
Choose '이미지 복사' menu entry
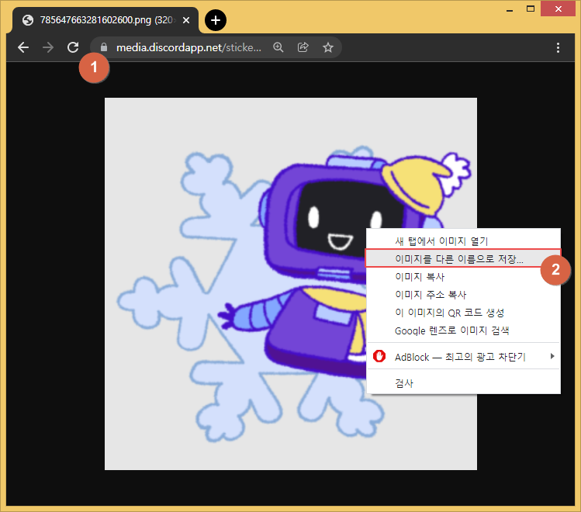coord(463,277)
